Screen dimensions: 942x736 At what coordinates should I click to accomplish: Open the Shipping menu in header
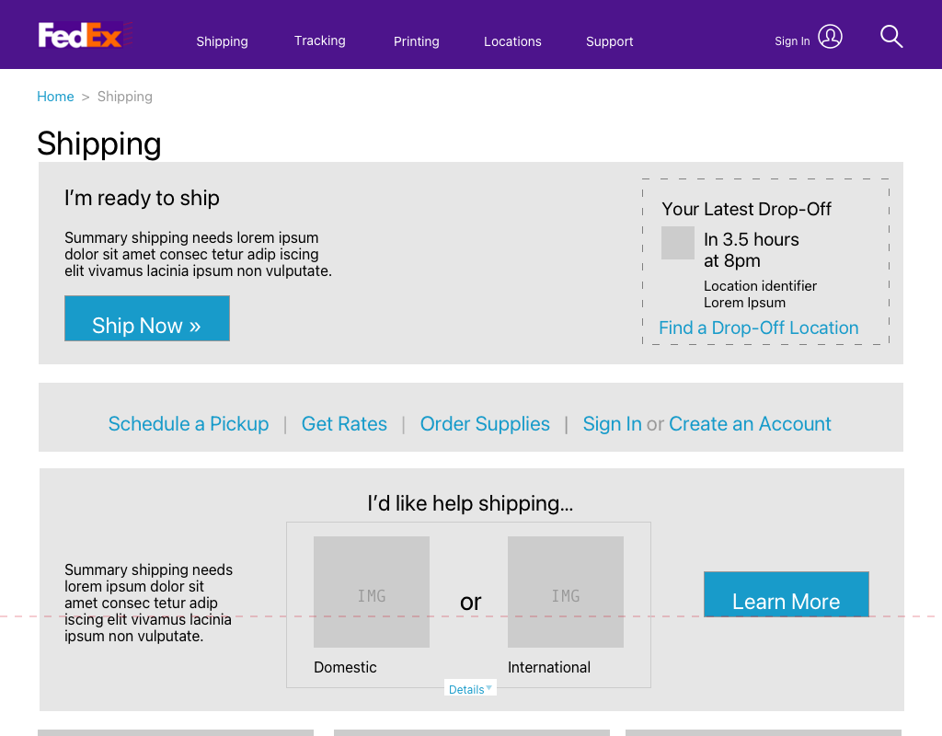click(x=222, y=41)
